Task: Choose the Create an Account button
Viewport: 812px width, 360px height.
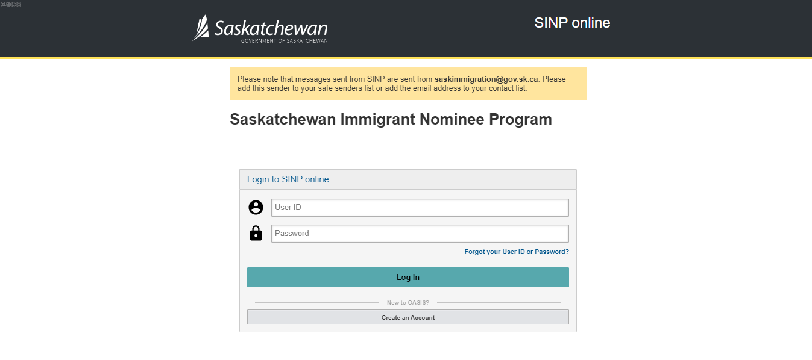Action: [x=408, y=317]
